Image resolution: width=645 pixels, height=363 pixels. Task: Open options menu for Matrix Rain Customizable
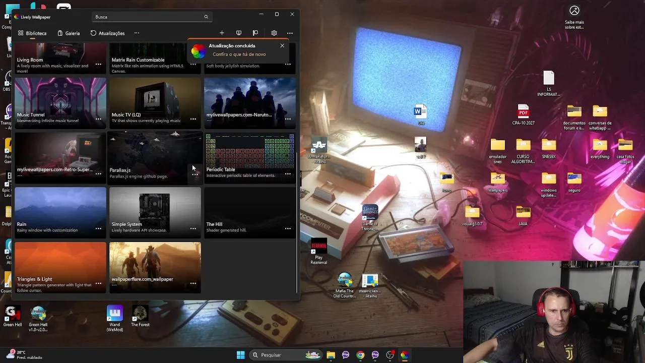pyautogui.click(x=193, y=64)
